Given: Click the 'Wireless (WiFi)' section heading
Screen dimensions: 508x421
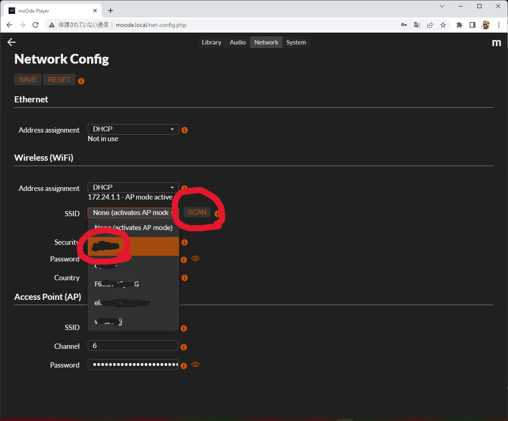Looking at the screenshot, I should [x=44, y=158].
